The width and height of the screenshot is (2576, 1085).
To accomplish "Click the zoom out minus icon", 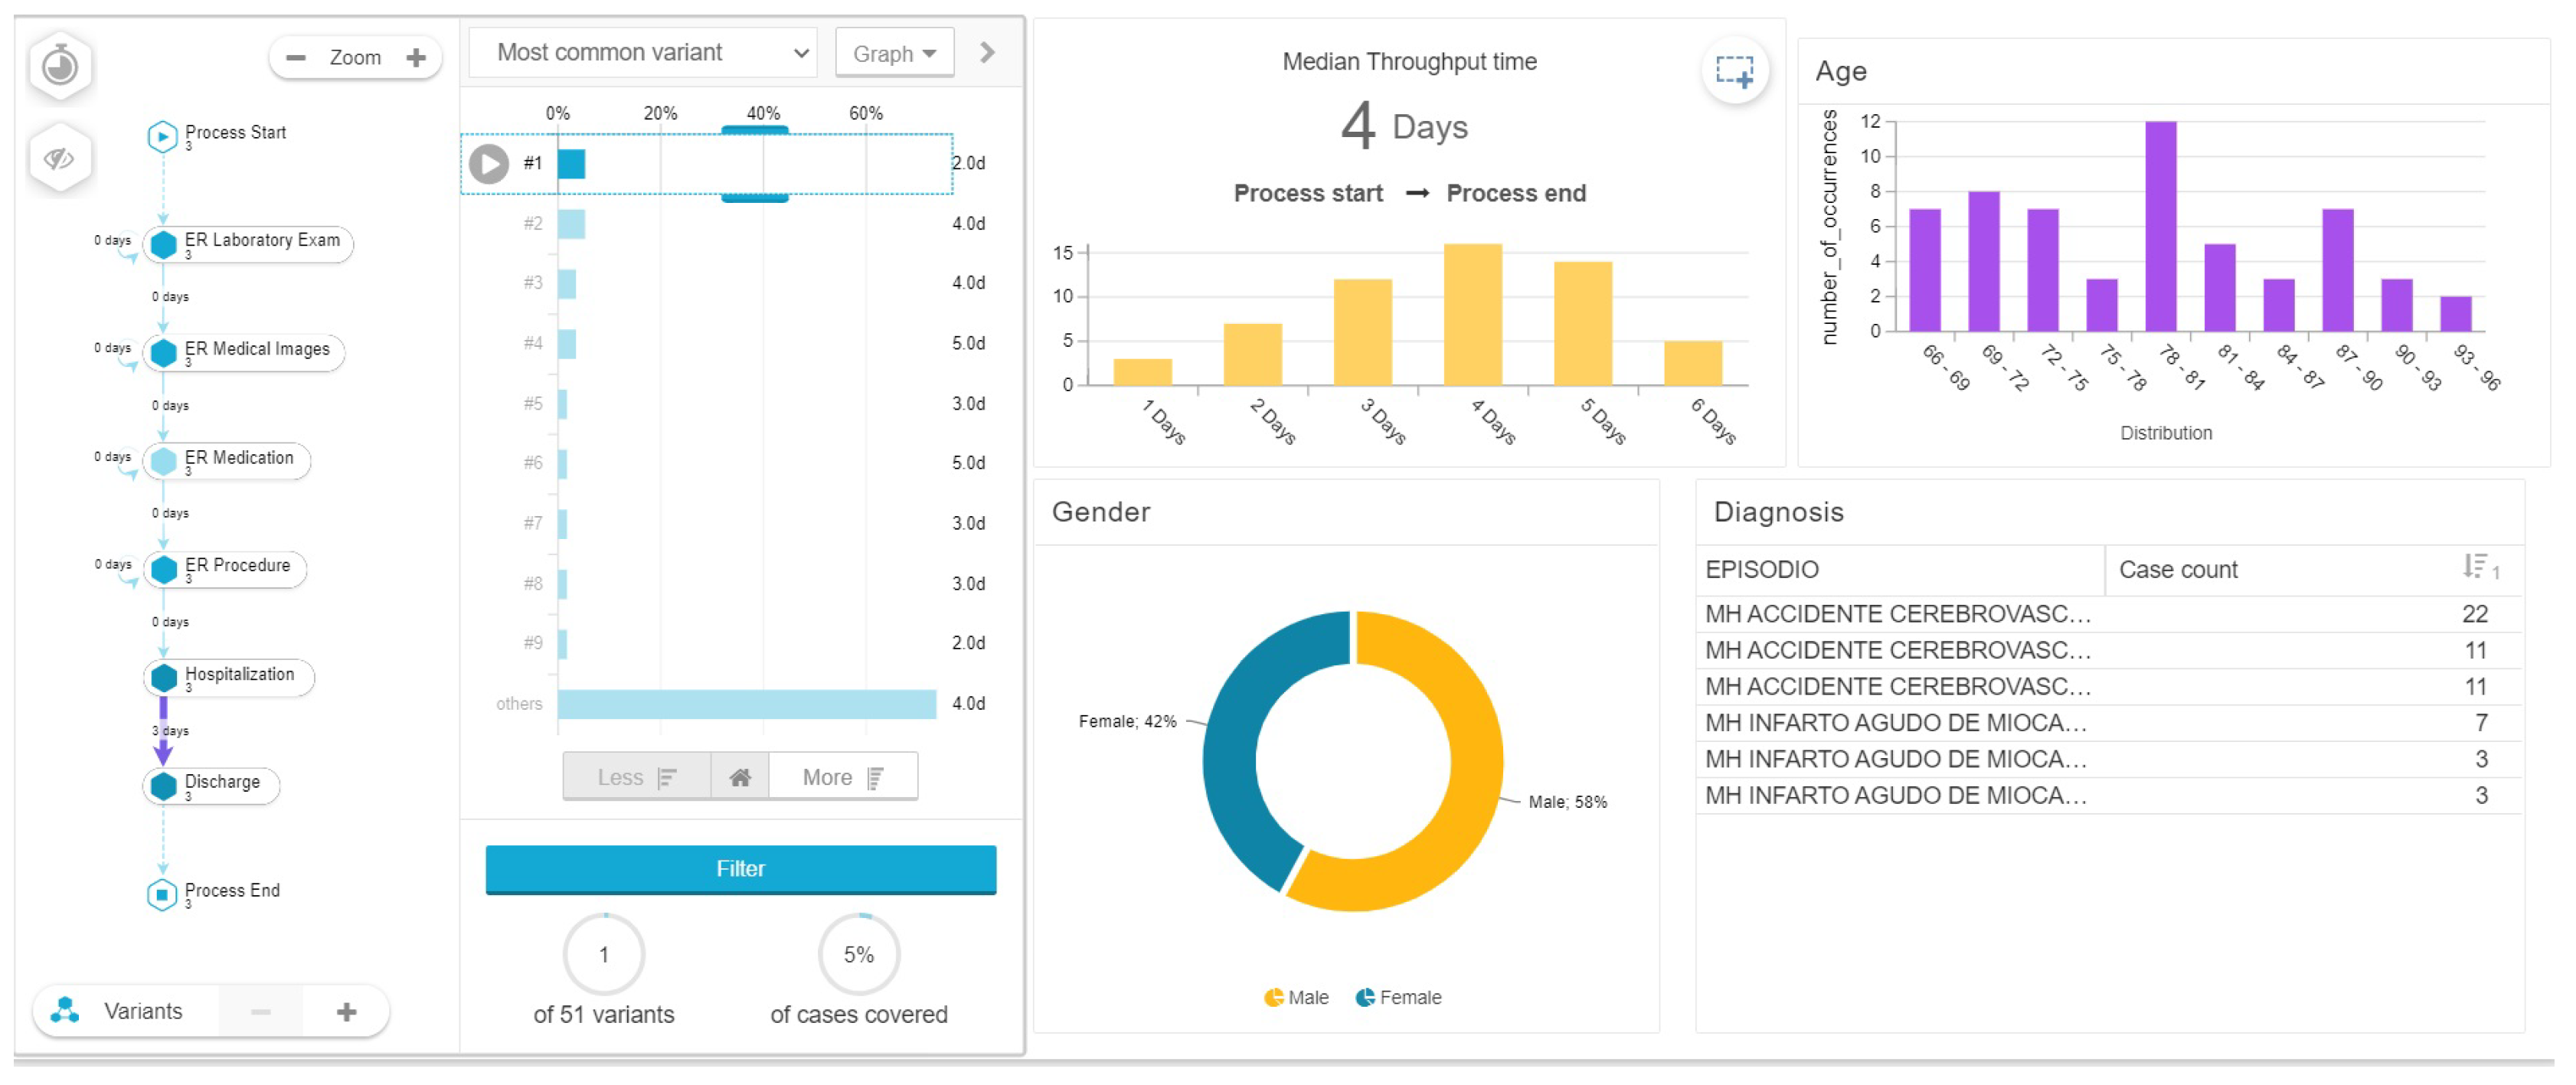I will coord(295,58).
